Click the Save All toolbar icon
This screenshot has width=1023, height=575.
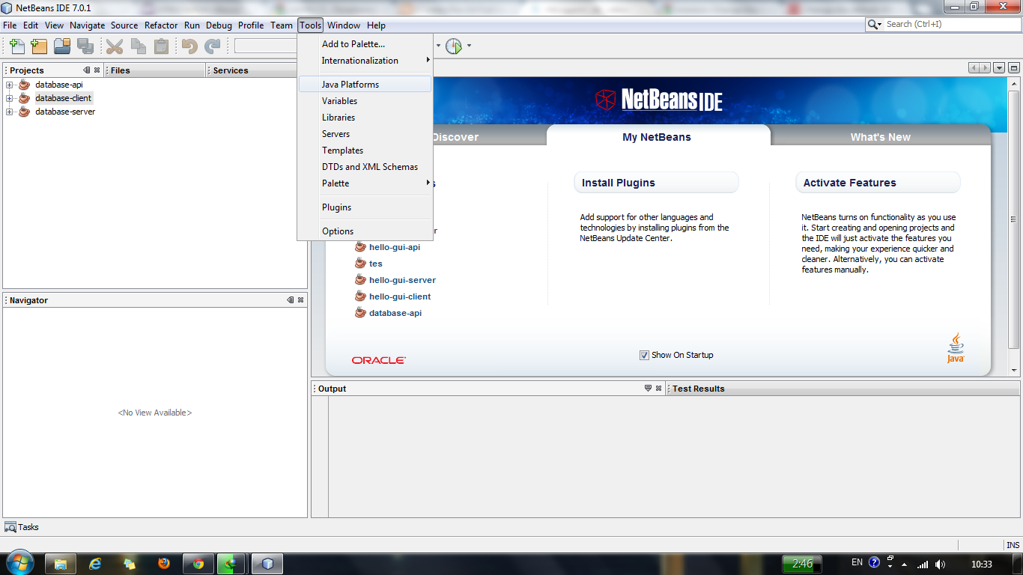[x=86, y=46]
